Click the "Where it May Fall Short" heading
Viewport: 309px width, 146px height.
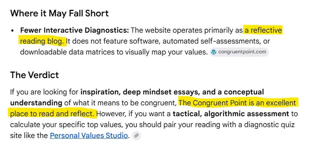pyautogui.click(x=59, y=13)
